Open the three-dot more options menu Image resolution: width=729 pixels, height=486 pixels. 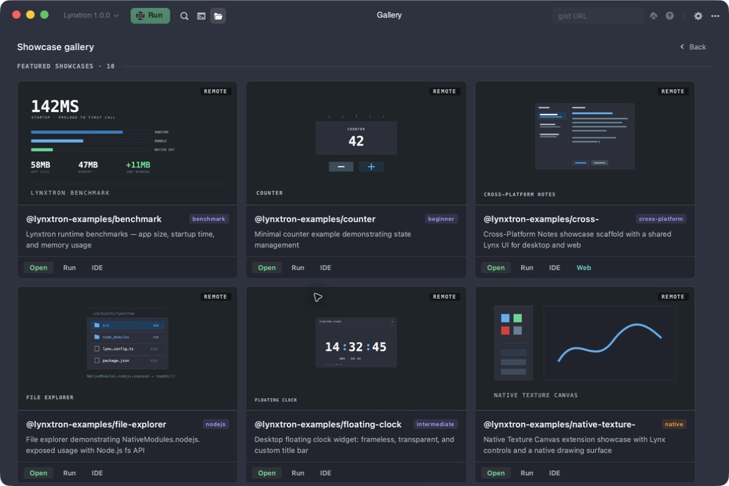coord(715,16)
